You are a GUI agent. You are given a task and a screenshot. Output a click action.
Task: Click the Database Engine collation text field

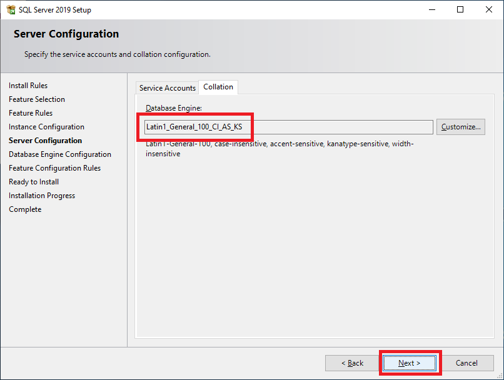[288, 127]
